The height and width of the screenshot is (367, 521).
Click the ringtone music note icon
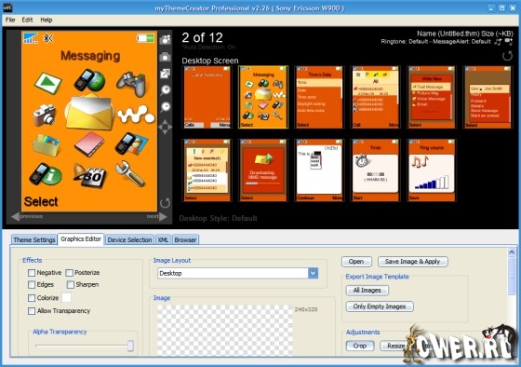[x=498, y=42]
